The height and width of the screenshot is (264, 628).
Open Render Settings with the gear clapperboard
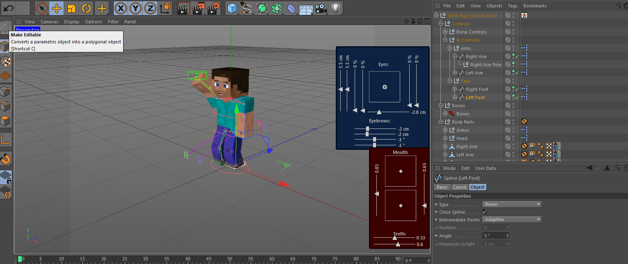pyautogui.click(x=213, y=8)
